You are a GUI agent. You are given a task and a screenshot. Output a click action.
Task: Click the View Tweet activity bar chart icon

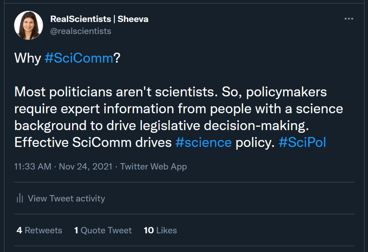pos(19,198)
